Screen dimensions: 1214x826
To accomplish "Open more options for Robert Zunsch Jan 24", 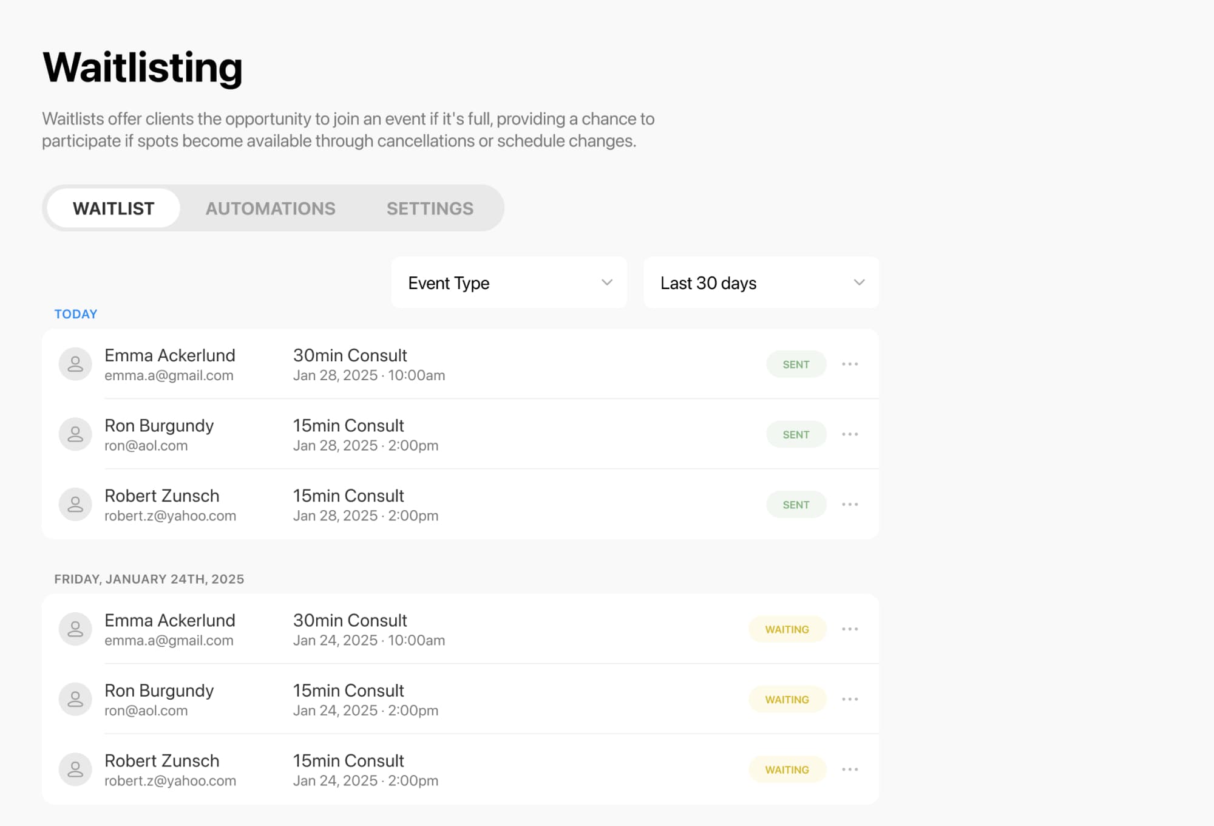I will (850, 770).
